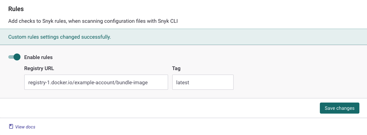Click the 'Custom rules settings changed successfully.' message
Screen dimensions: 367x135
tap(60, 37)
